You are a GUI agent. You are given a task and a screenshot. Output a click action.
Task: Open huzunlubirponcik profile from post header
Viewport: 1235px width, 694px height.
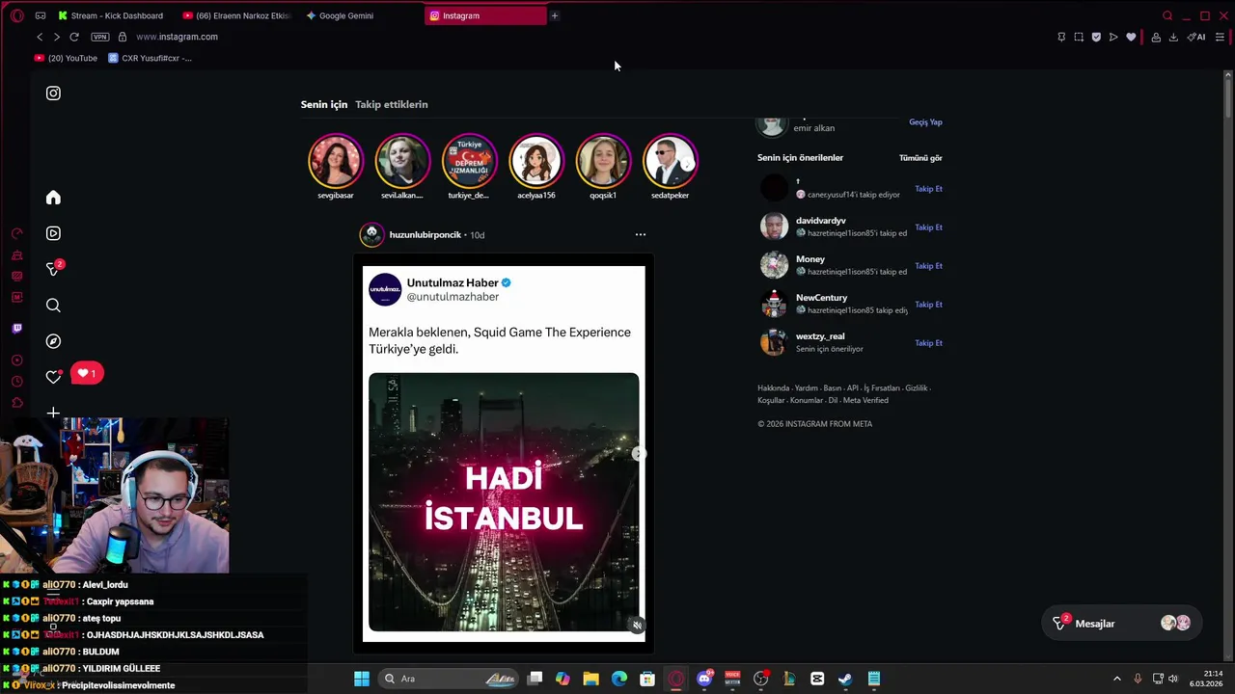click(x=425, y=235)
